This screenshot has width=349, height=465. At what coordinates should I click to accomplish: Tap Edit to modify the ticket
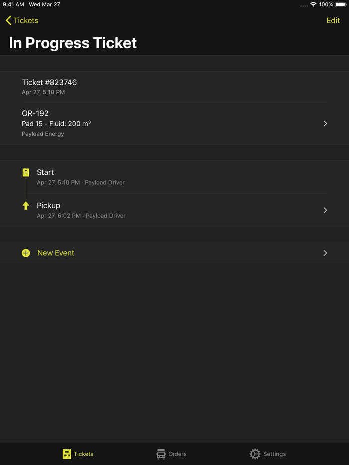(x=333, y=20)
